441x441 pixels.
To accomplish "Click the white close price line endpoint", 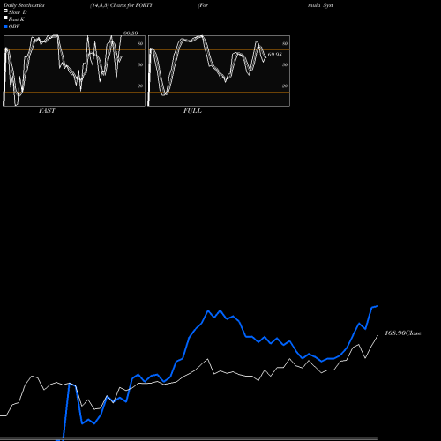I will [x=377, y=335].
